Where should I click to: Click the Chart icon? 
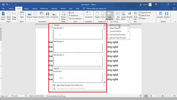coord(48,15)
